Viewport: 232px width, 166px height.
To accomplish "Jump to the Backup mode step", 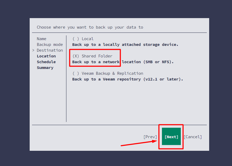I will [50, 45].
